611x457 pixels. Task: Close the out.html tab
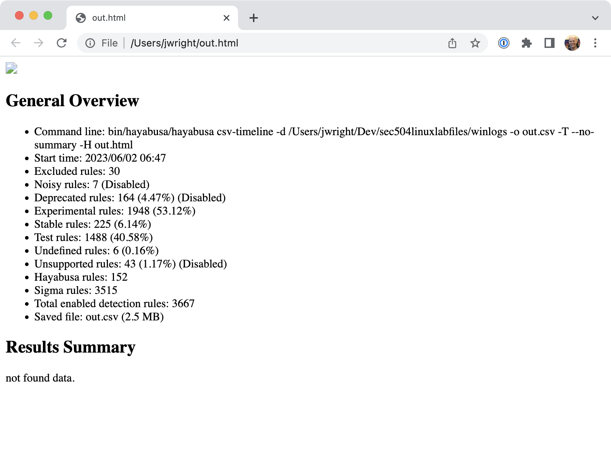[226, 18]
